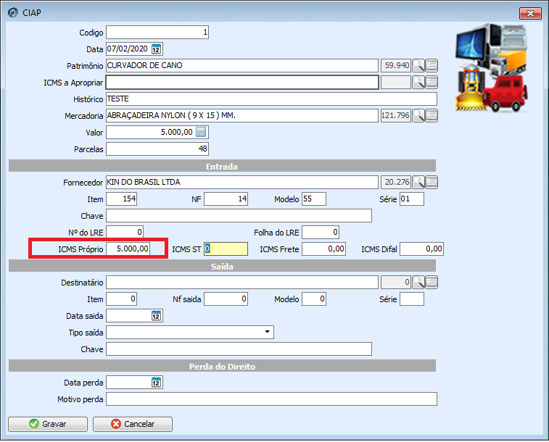Search ICMS a Apropriar with magnifier icon
Image resolution: width=549 pixels, height=442 pixels.
(x=418, y=82)
